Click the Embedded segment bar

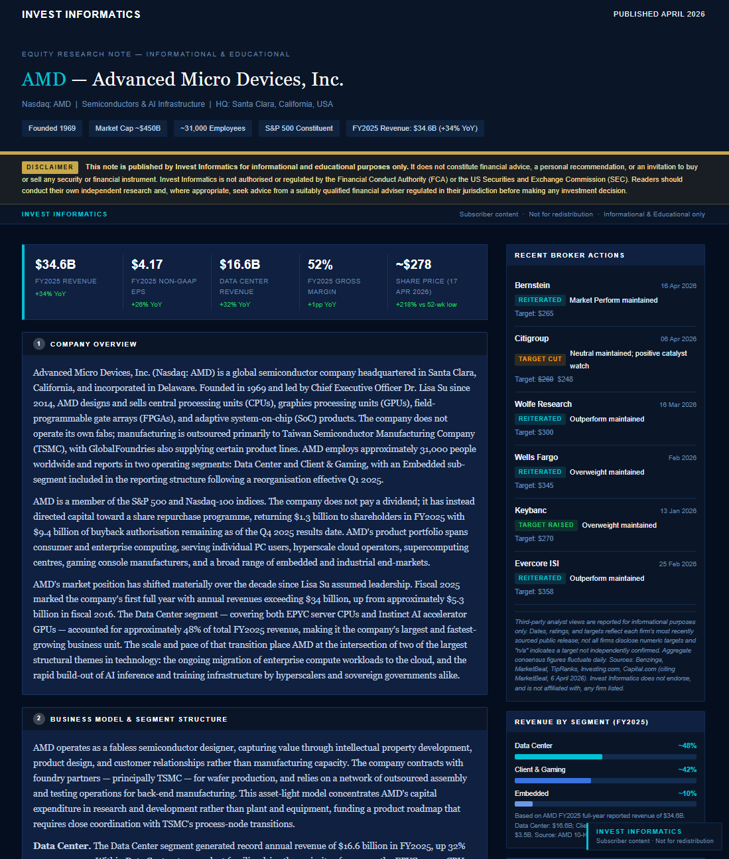606,805
